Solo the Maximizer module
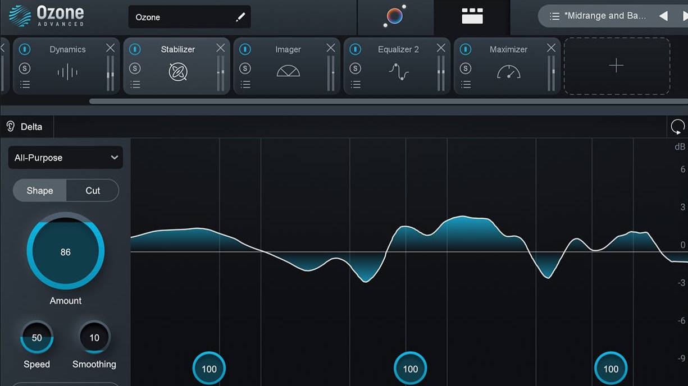 tap(465, 68)
